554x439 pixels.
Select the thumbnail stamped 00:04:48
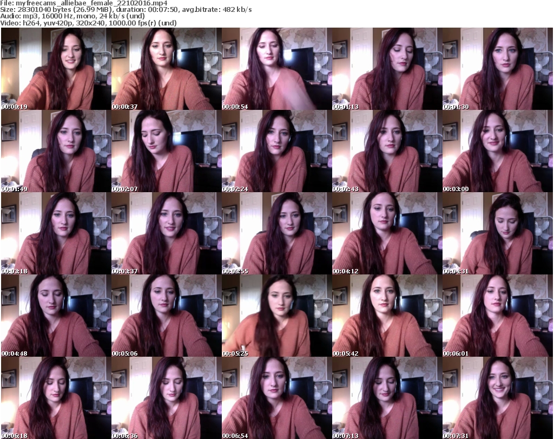pos(56,316)
